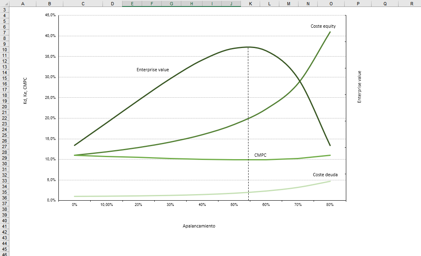This screenshot has height=256, width=421.
Task: Select the Coste equity label
Action: pyautogui.click(x=323, y=26)
